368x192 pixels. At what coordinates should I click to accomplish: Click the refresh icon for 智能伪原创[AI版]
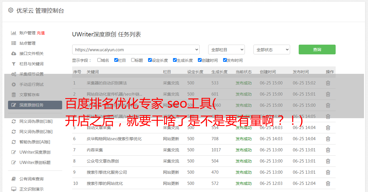click(x=13, y=142)
